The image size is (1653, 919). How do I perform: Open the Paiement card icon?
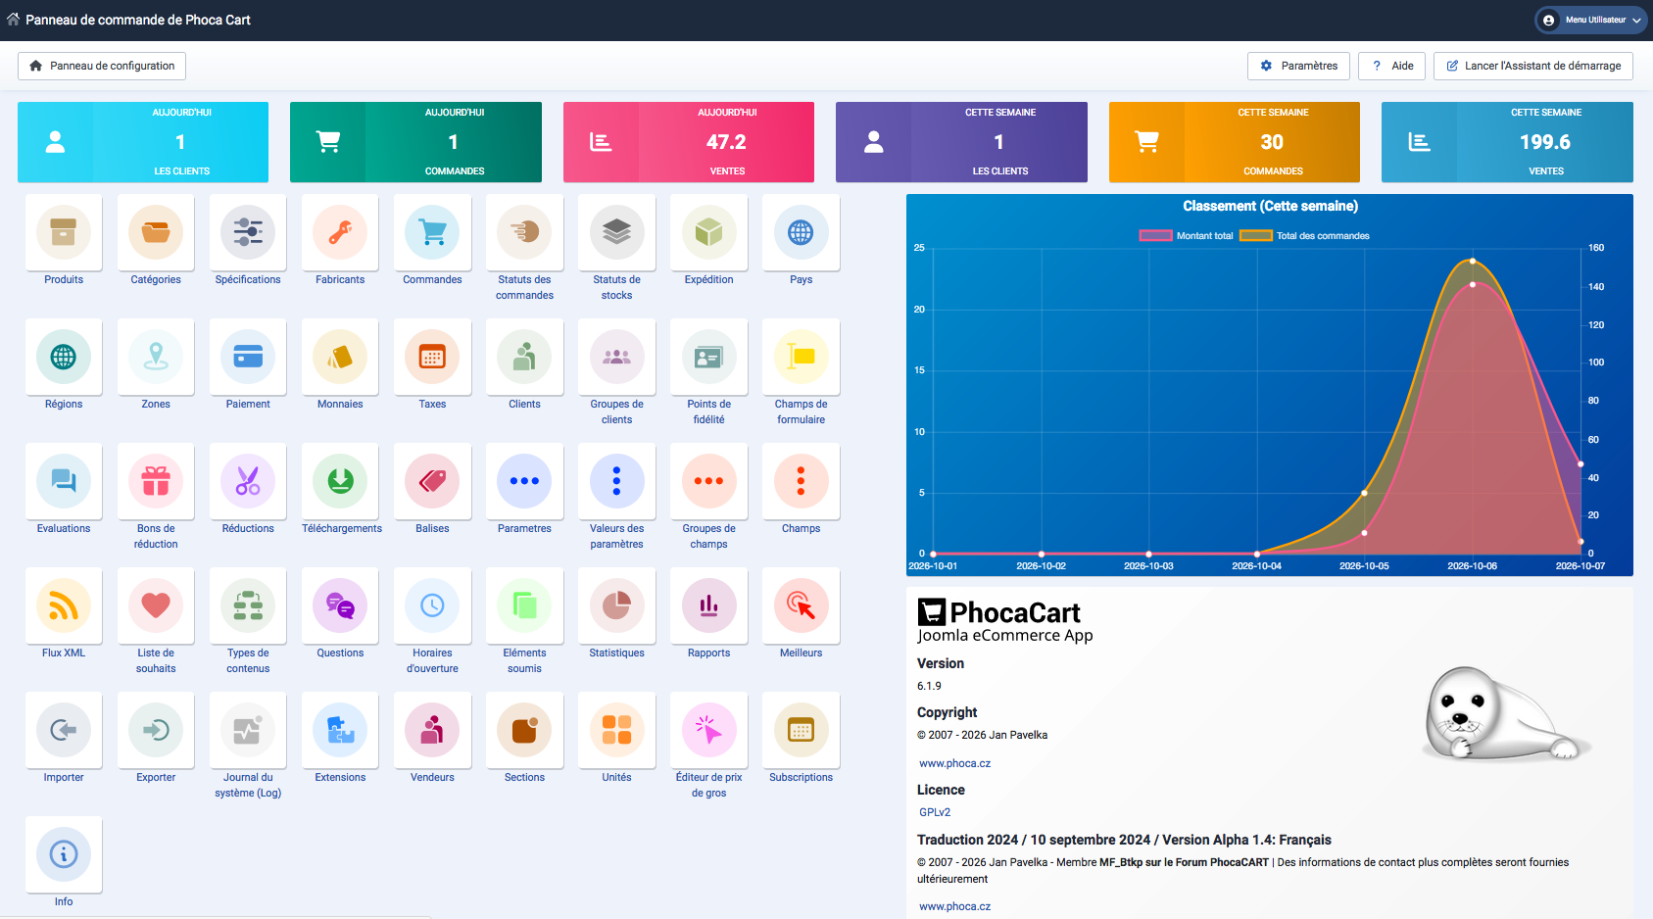pos(248,357)
